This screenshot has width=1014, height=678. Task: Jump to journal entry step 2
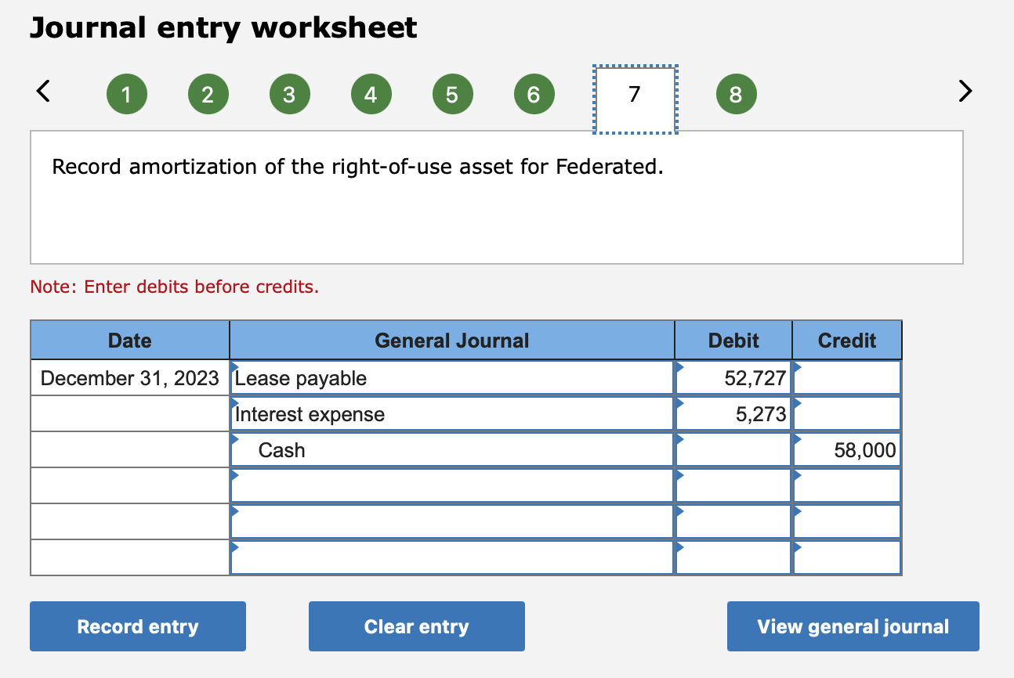click(x=208, y=93)
